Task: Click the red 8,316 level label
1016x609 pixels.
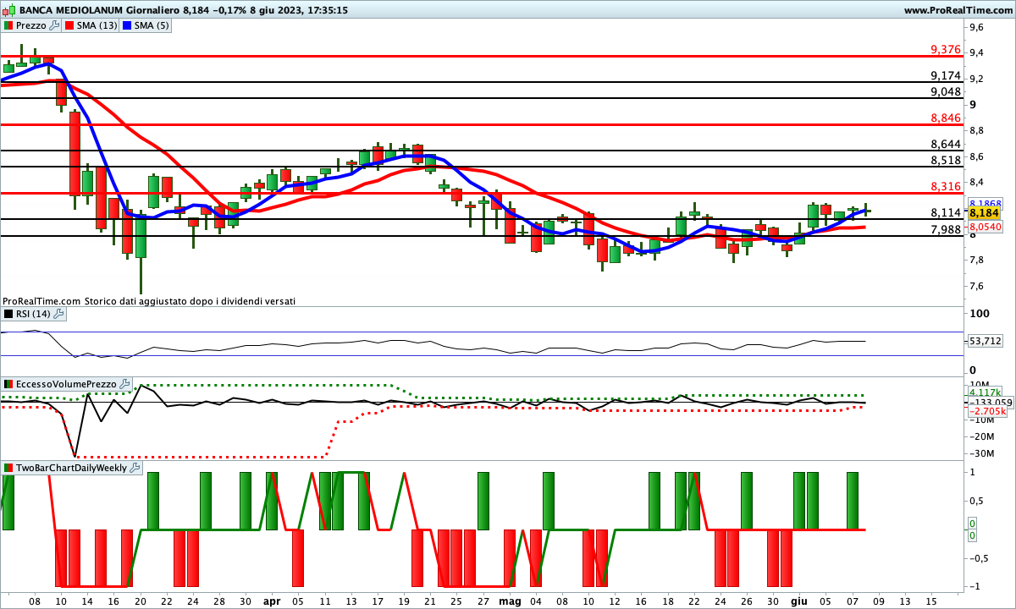Action: click(946, 186)
